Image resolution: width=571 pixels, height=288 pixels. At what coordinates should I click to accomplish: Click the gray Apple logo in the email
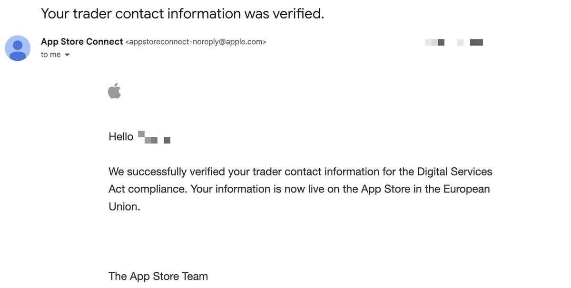[114, 90]
